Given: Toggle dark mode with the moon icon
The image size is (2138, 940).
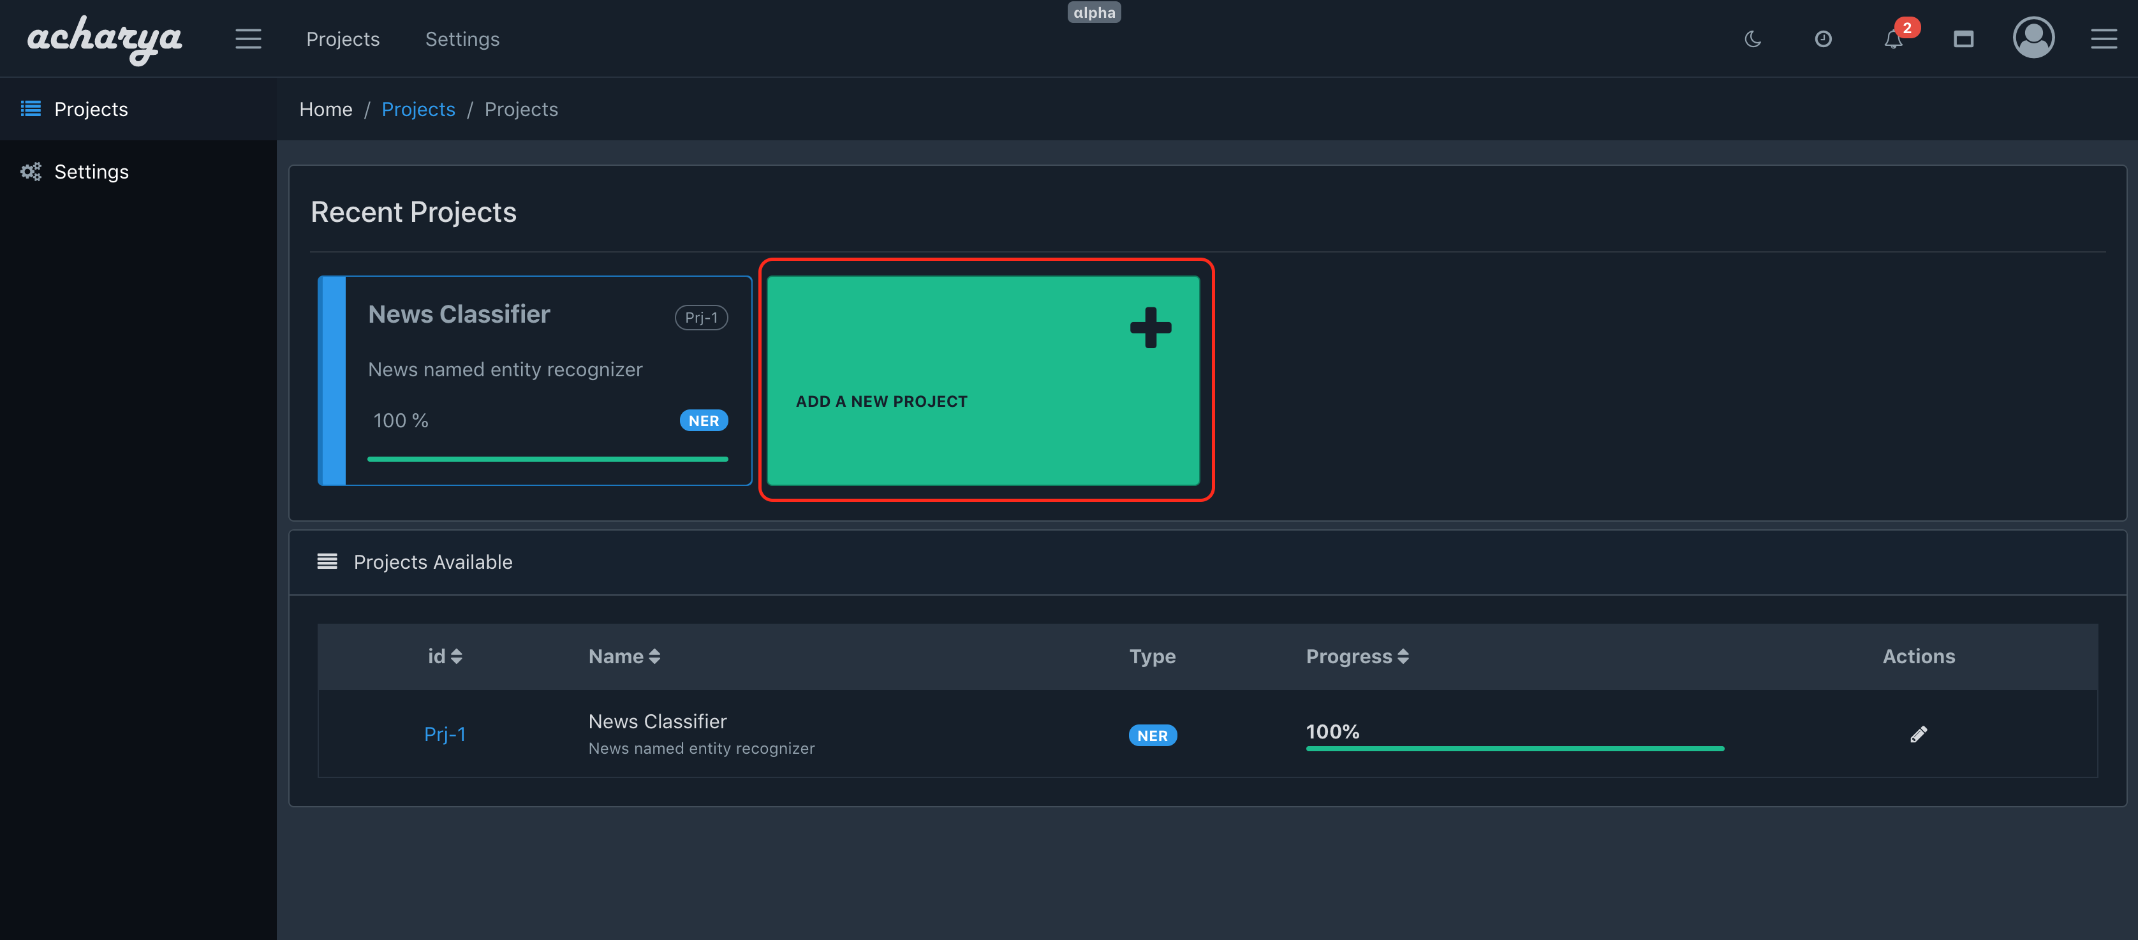Looking at the screenshot, I should (1753, 38).
